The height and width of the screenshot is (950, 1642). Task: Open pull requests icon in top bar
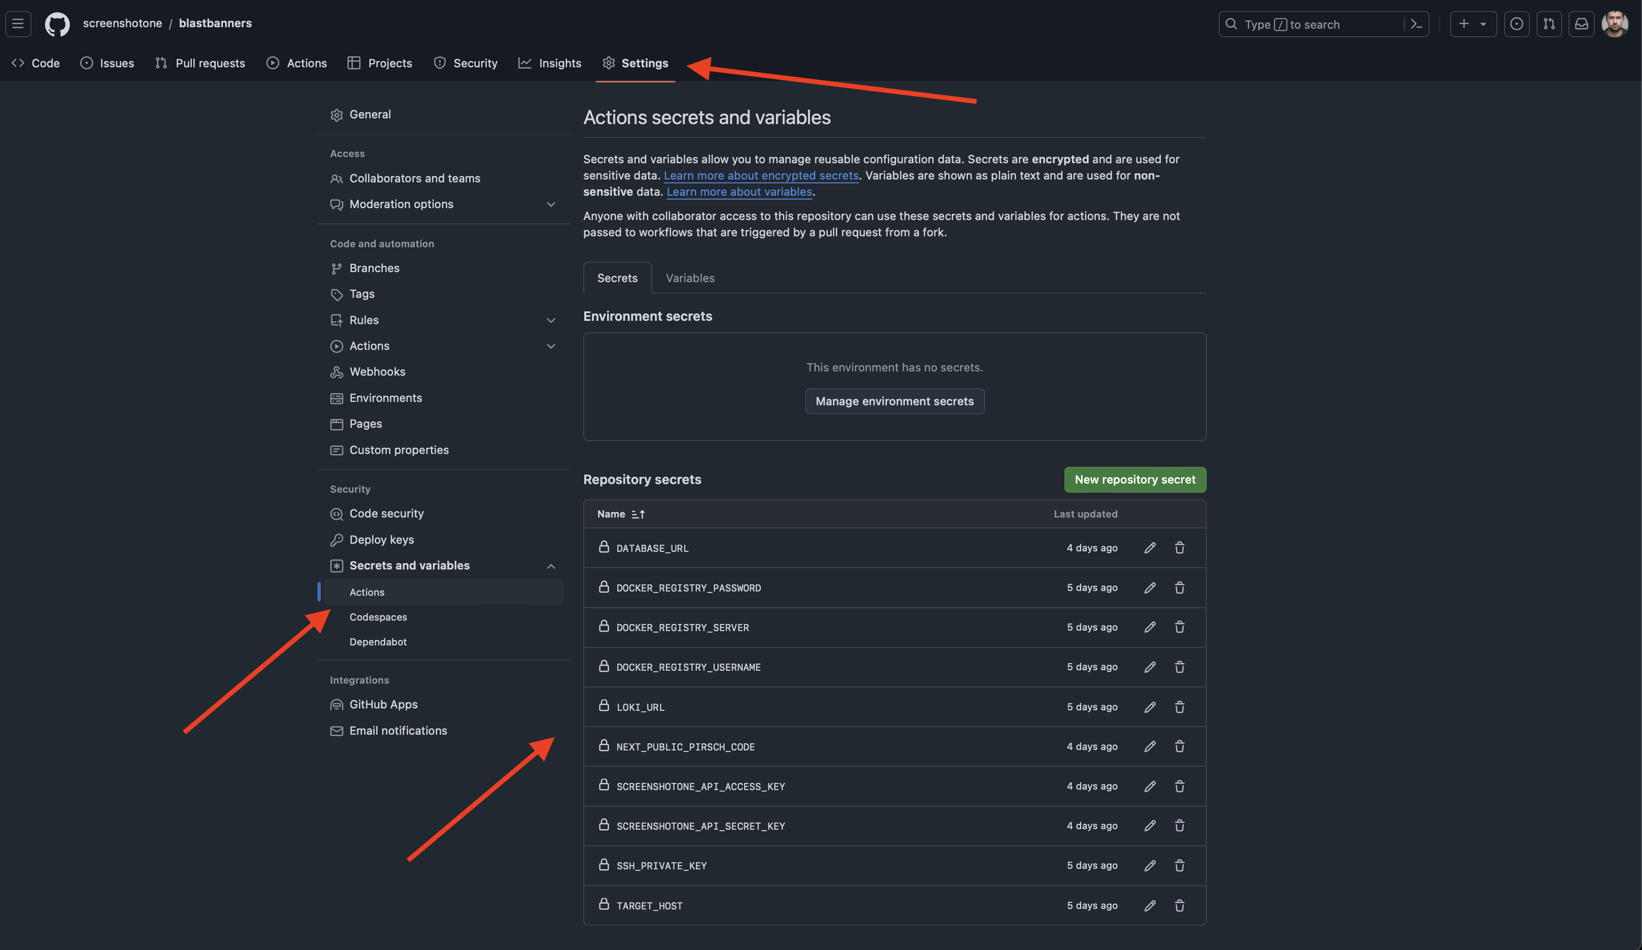1549,24
